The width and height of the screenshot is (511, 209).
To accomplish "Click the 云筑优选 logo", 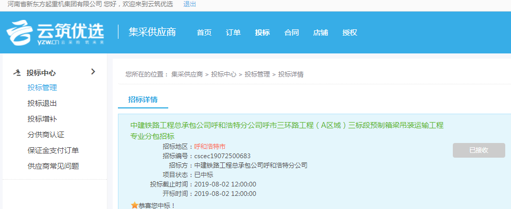I will 55,32.
